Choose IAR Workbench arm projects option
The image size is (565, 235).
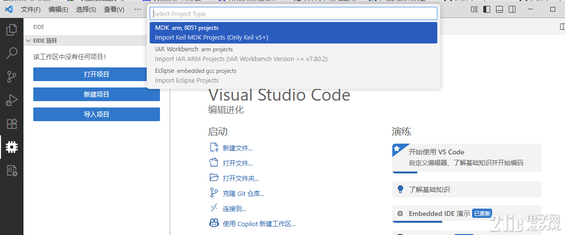[x=294, y=54]
